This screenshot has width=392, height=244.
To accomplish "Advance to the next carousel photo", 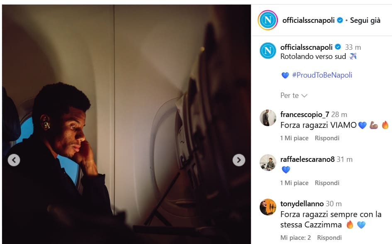I will pyautogui.click(x=239, y=160).
